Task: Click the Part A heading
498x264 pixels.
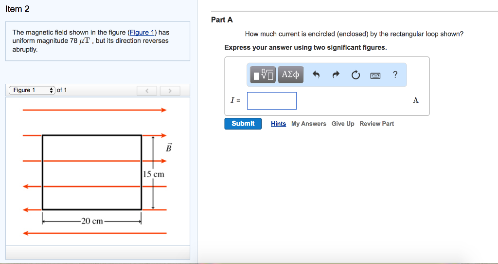Action: tap(222, 20)
